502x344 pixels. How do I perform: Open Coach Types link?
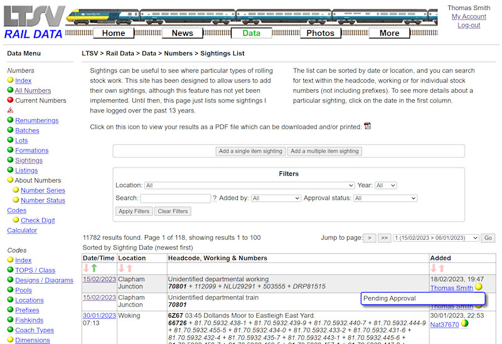click(35, 330)
